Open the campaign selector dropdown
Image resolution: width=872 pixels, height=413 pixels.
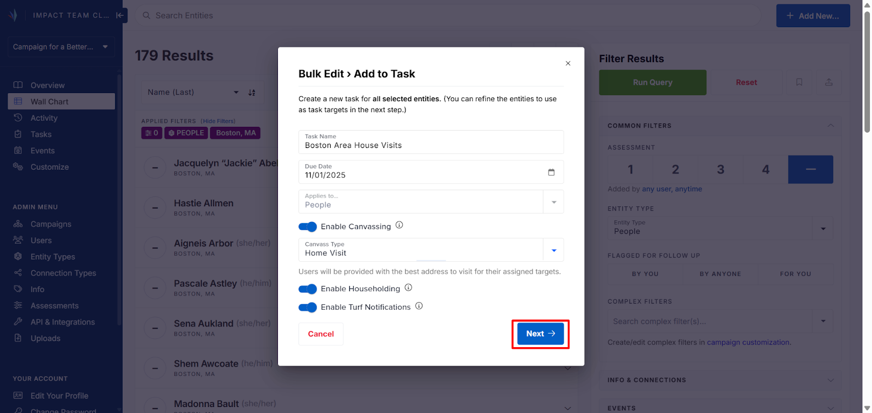(x=61, y=47)
